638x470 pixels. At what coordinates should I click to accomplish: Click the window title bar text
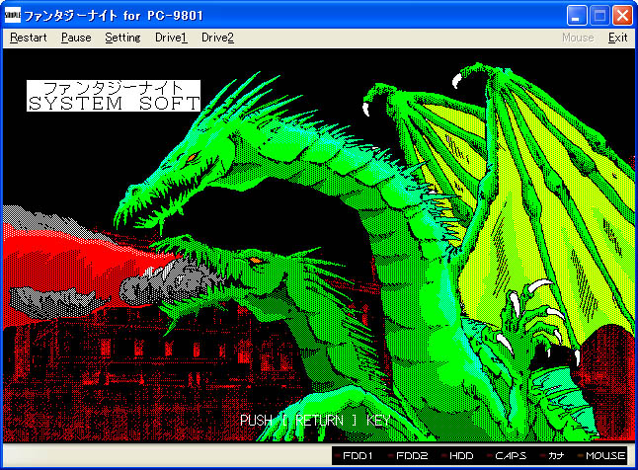point(114,16)
